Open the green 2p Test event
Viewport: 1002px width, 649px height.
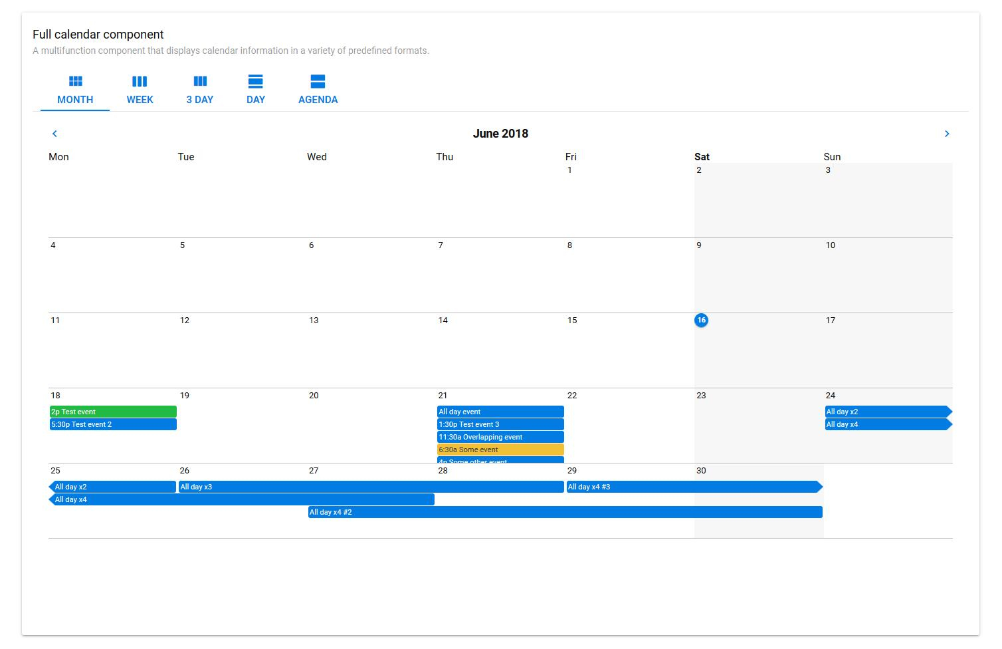tap(113, 412)
